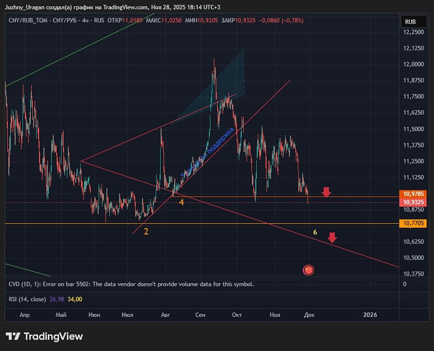Click the RSI value 26,98
Viewport: 434px width, 351px height.
[57, 299]
